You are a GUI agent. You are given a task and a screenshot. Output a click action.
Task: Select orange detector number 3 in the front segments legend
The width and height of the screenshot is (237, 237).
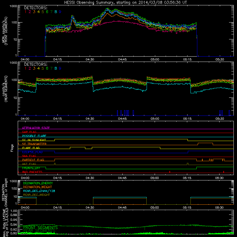pyautogui.click(x=34, y=12)
